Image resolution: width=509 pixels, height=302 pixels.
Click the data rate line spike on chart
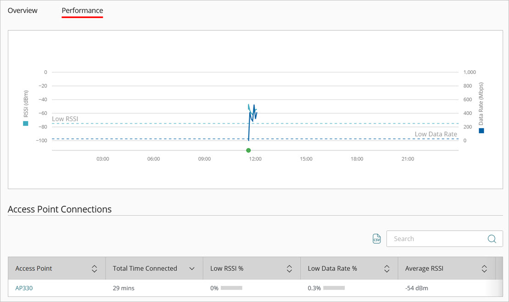[x=254, y=107]
